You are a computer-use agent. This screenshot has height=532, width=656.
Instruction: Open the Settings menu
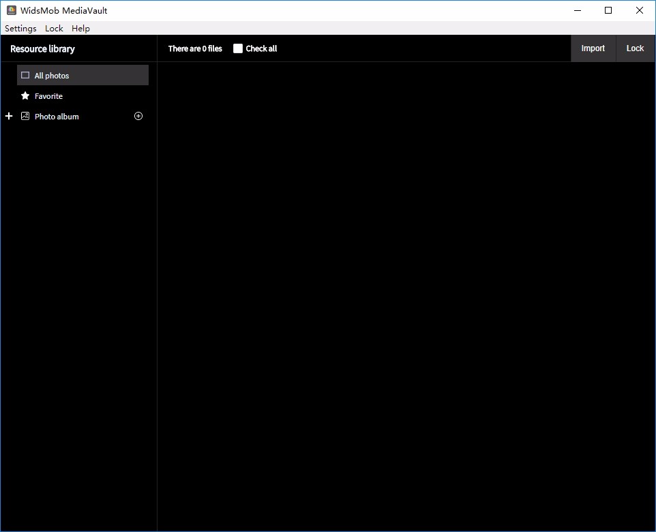pyautogui.click(x=20, y=29)
